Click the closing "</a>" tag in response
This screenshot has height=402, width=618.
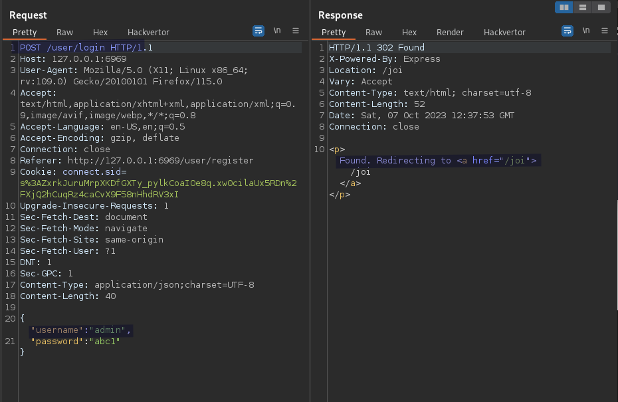coord(350,183)
